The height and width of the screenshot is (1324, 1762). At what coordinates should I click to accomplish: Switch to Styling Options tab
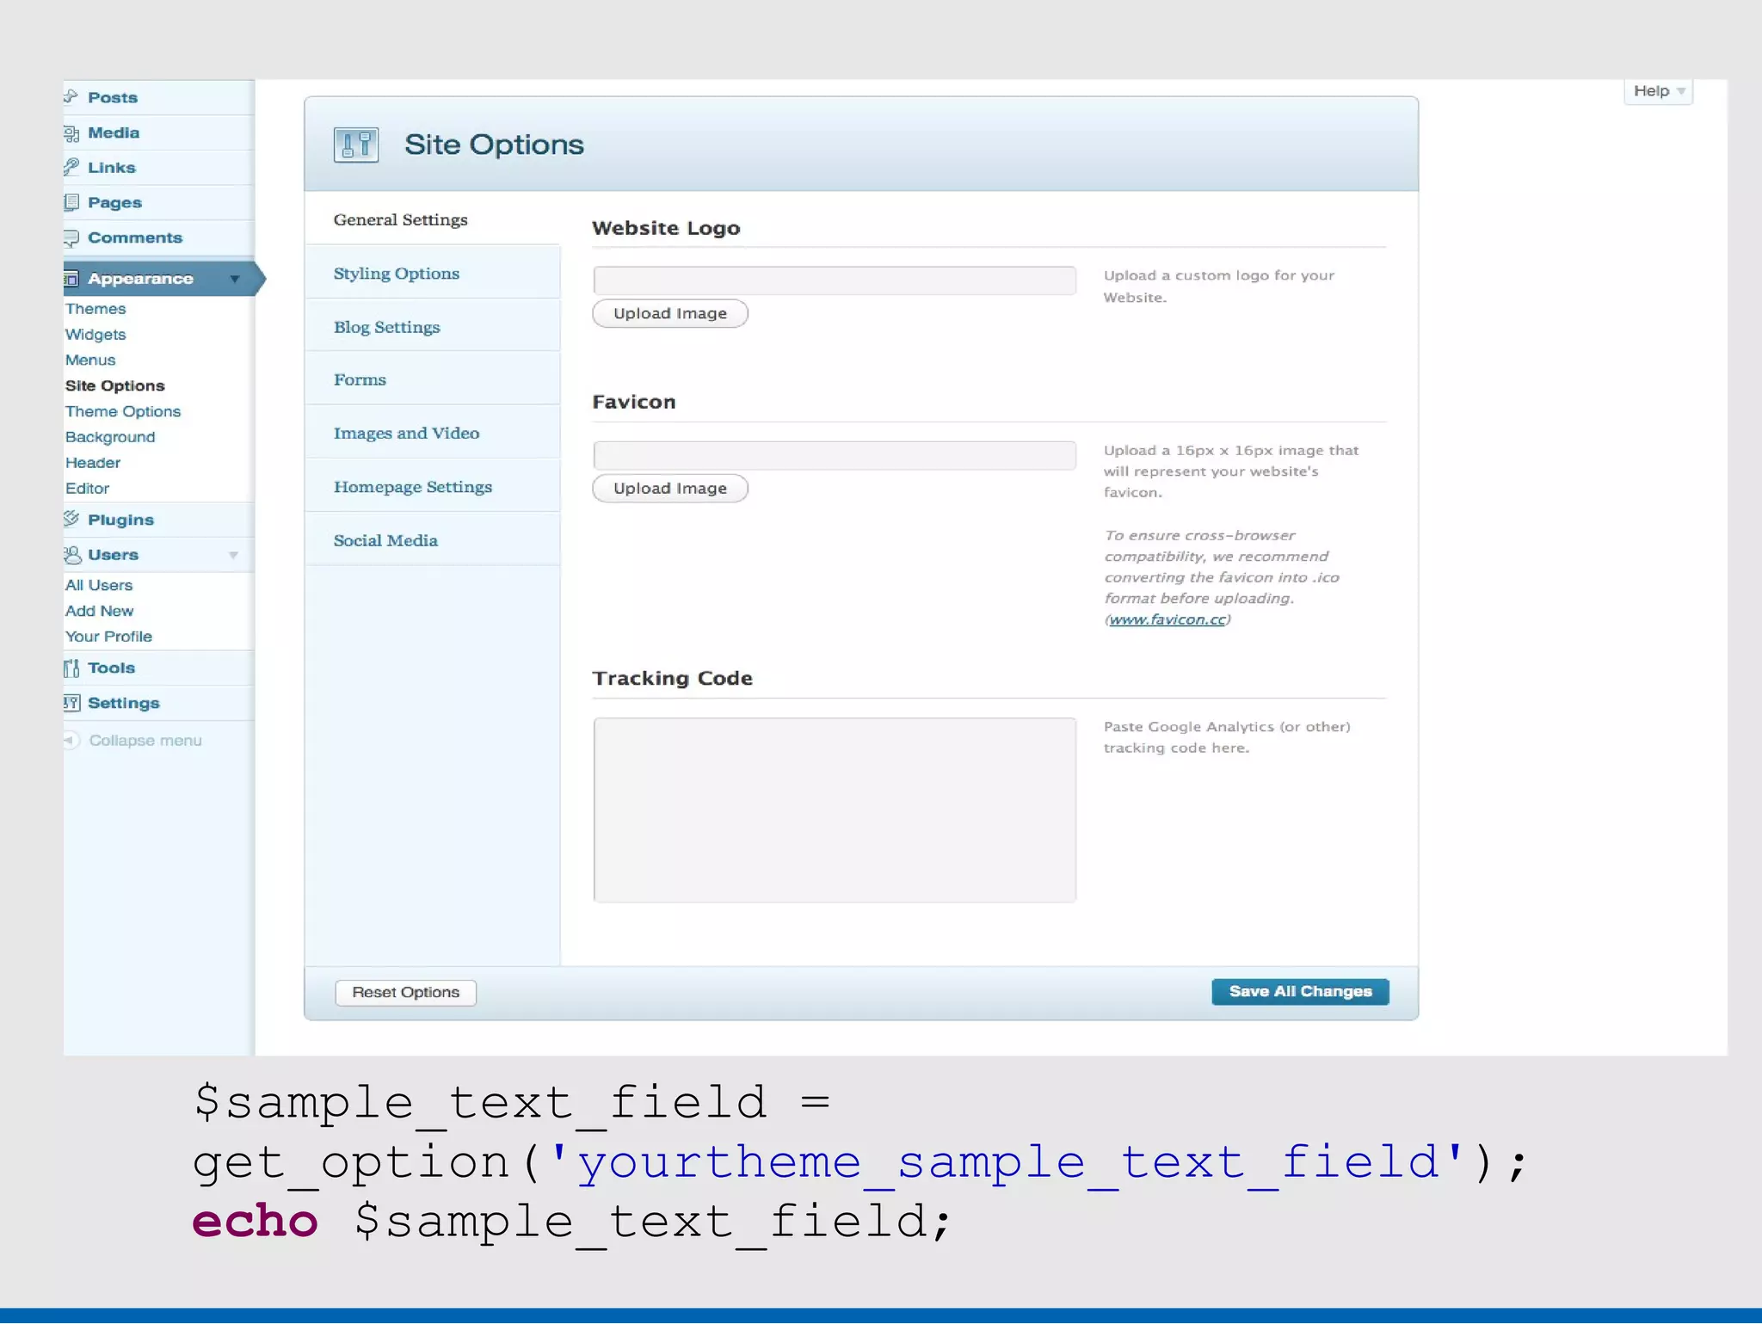pos(433,273)
